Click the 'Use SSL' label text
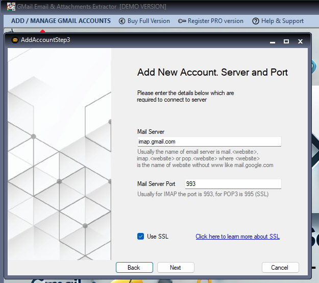This screenshot has height=283, width=319. pos(158,237)
